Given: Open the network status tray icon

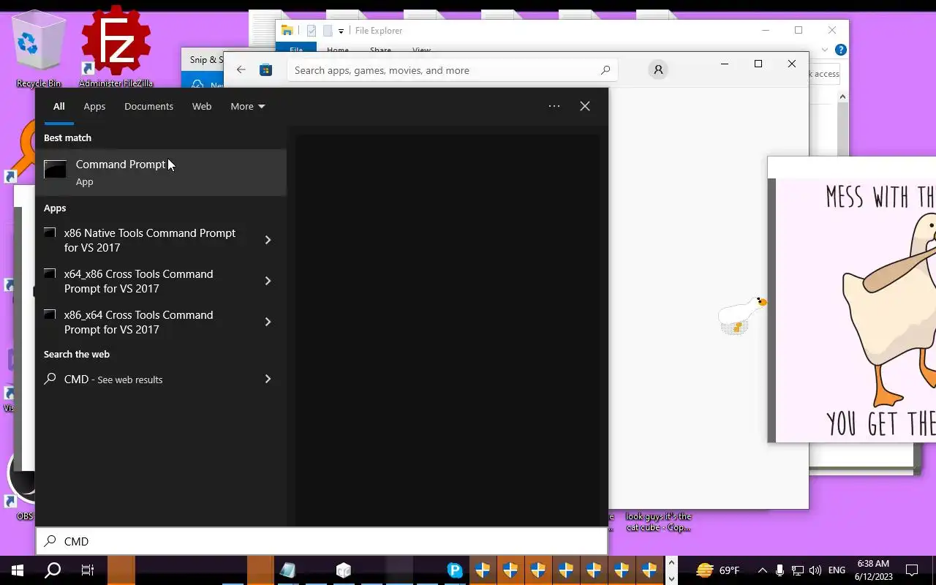Looking at the screenshot, I should pos(798,570).
